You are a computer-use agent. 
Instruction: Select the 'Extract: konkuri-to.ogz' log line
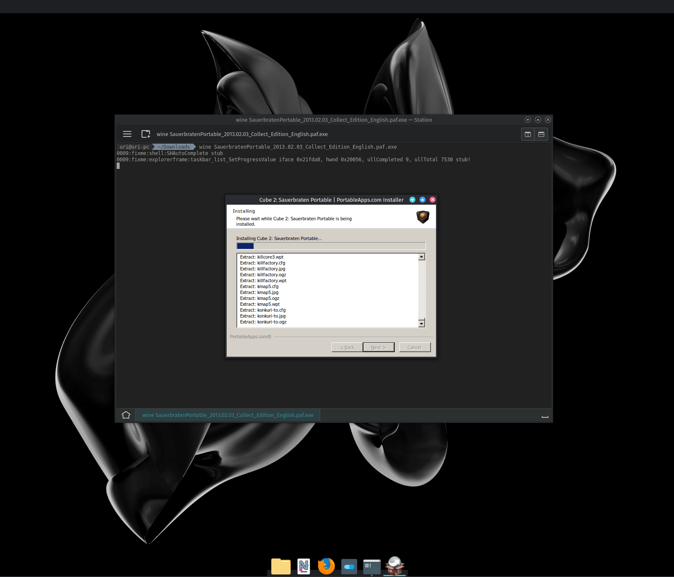pyautogui.click(x=263, y=322)
